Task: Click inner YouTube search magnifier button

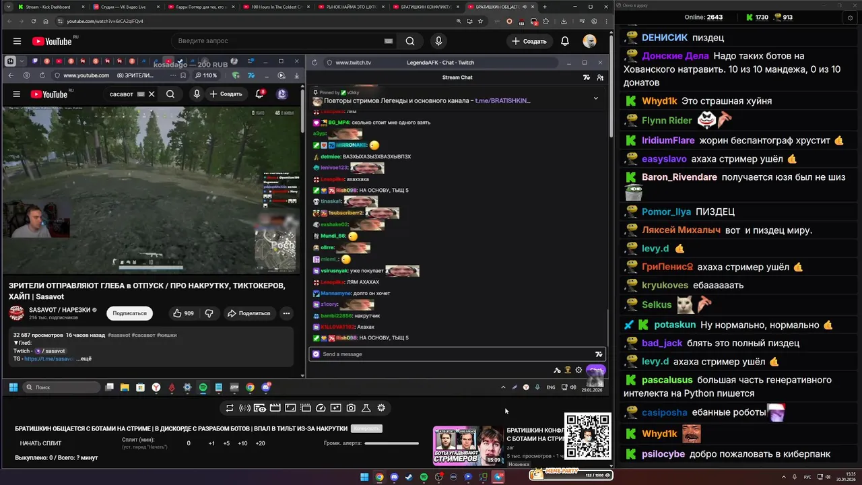Action: (170, 94)
